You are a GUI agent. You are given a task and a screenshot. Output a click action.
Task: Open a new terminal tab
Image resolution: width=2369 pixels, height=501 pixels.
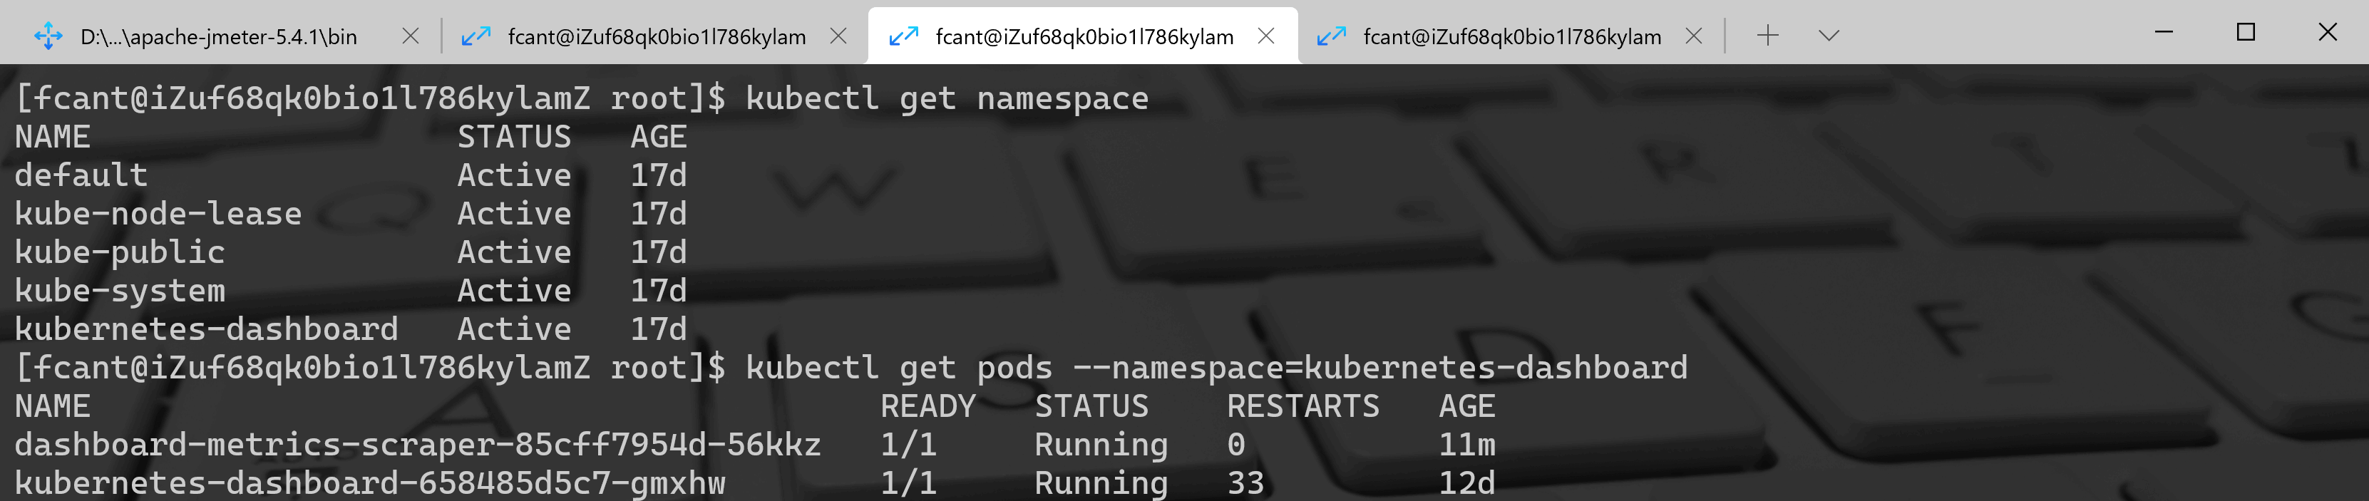(1767, 36)
